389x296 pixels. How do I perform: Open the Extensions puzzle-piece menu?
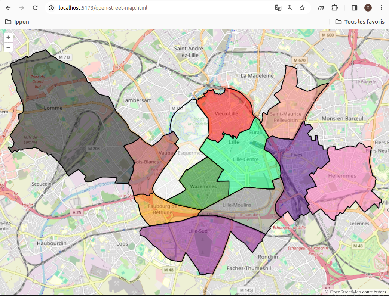(334, 7)
